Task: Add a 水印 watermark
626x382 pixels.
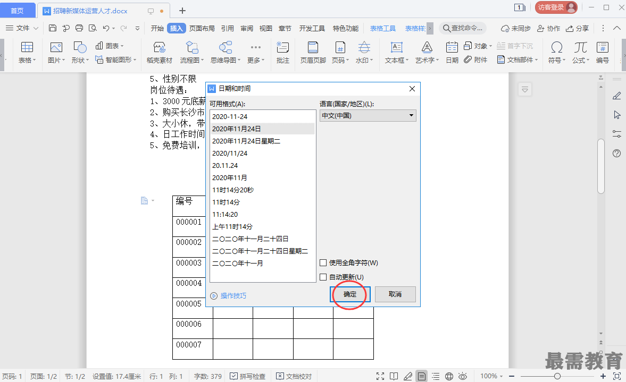Action: point(364,52)
